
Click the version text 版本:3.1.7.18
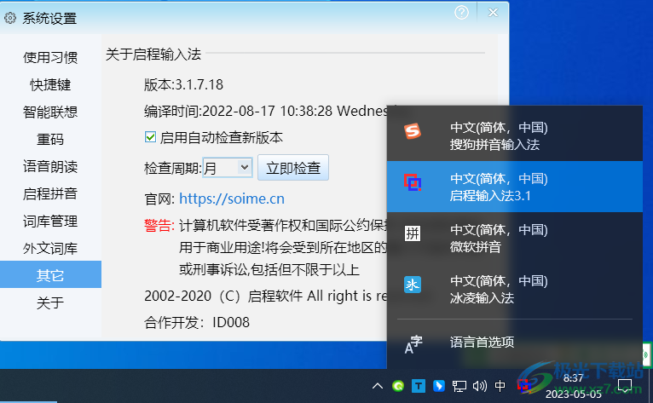click(183, 85)
